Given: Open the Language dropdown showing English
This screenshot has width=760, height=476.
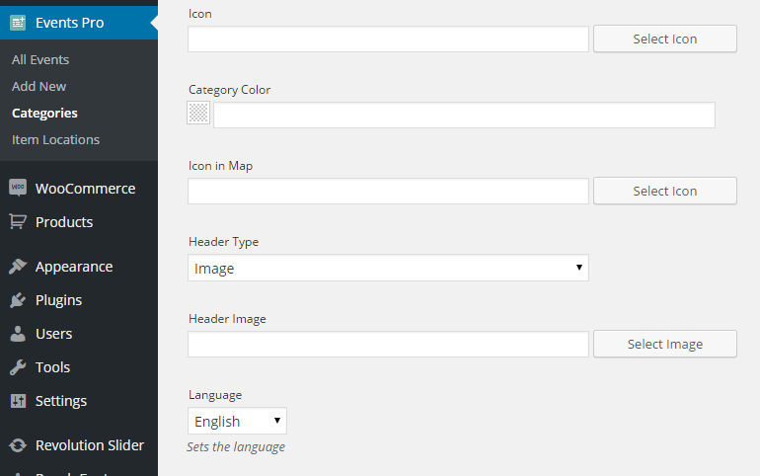Looking at the screenshot, I should (x=237, y=421).
